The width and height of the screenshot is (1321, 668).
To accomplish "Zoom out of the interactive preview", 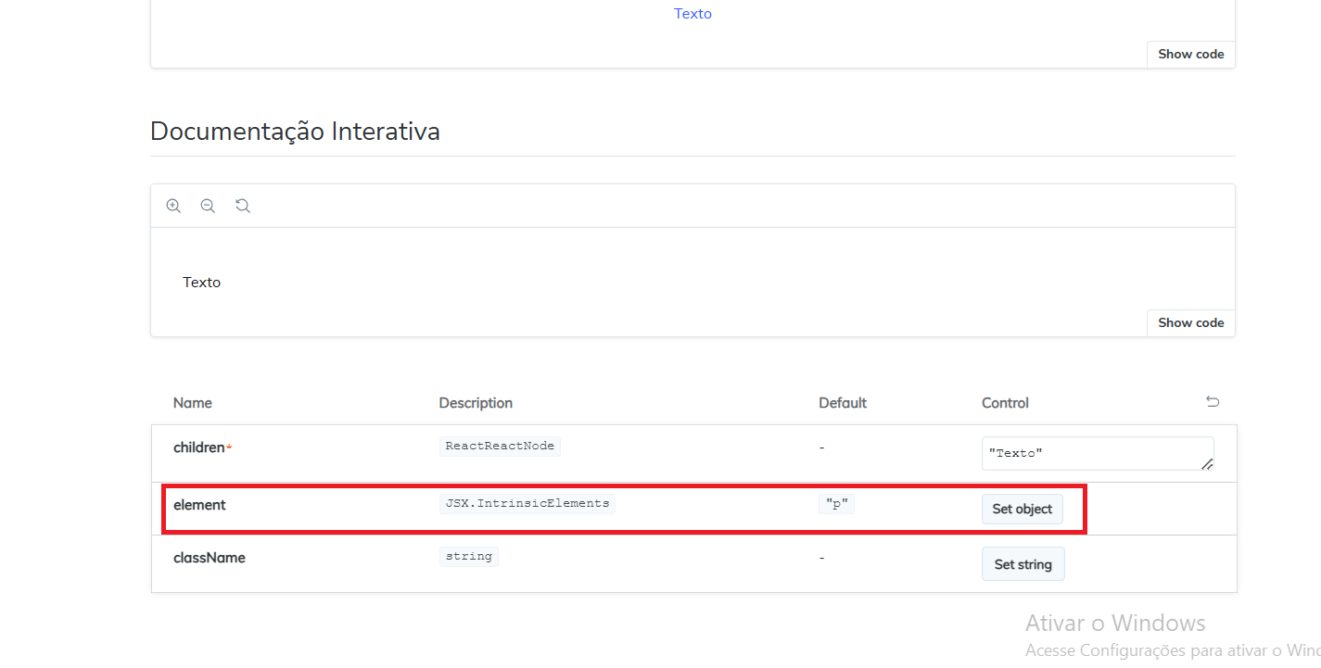I will [x=208, y=206].
